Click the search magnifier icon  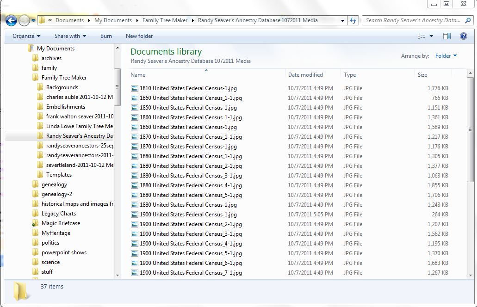[x=468, y=20]
